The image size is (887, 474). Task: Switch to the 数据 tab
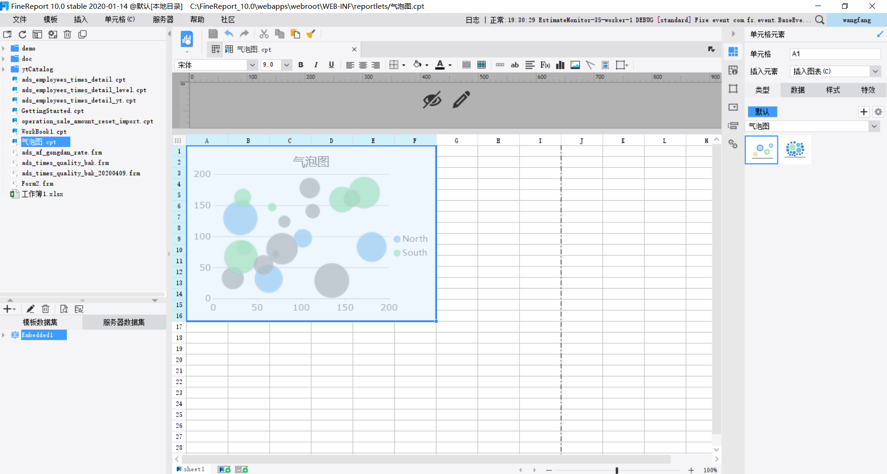point(798,90)
